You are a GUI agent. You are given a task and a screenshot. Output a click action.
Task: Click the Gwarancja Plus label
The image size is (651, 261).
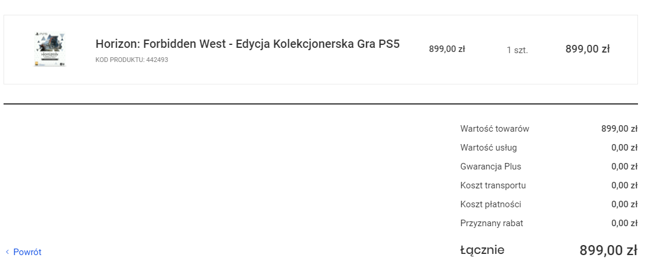pyautogui.click(x=491, y=167)
